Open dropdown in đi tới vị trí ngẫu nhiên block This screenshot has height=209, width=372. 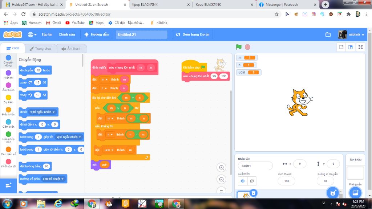click(x=43, y=112)
